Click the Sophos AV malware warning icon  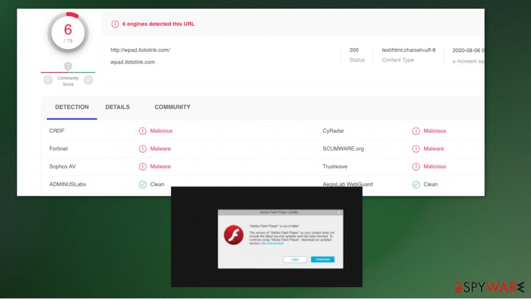[143, 167]
